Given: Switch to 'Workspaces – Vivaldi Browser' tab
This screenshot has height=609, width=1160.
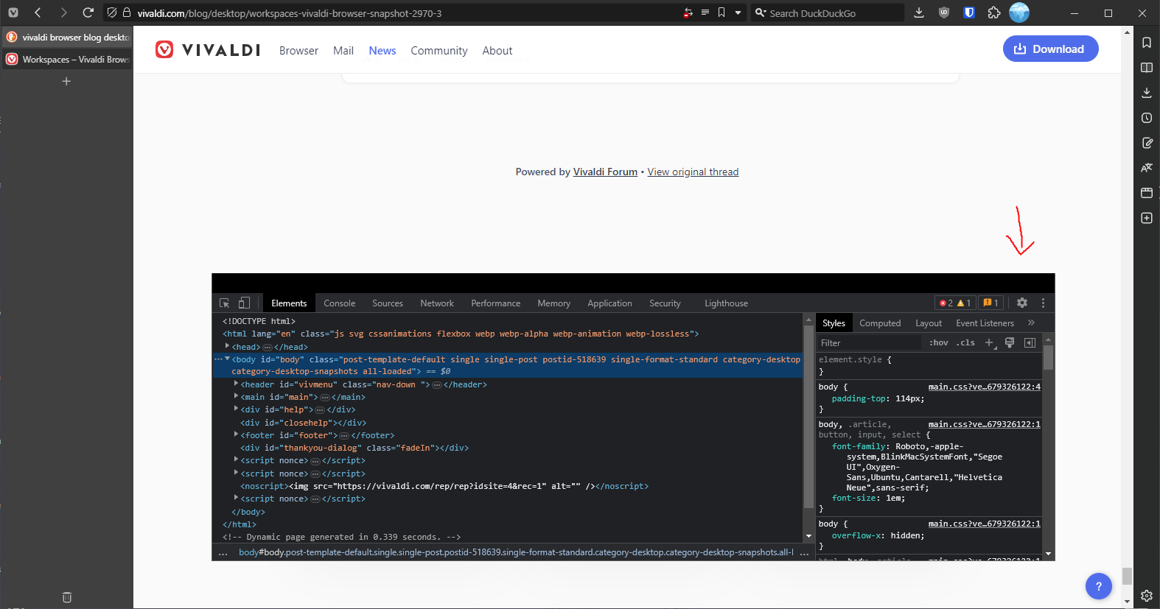Looking at the screenshot, I should (x=67, y=59).
